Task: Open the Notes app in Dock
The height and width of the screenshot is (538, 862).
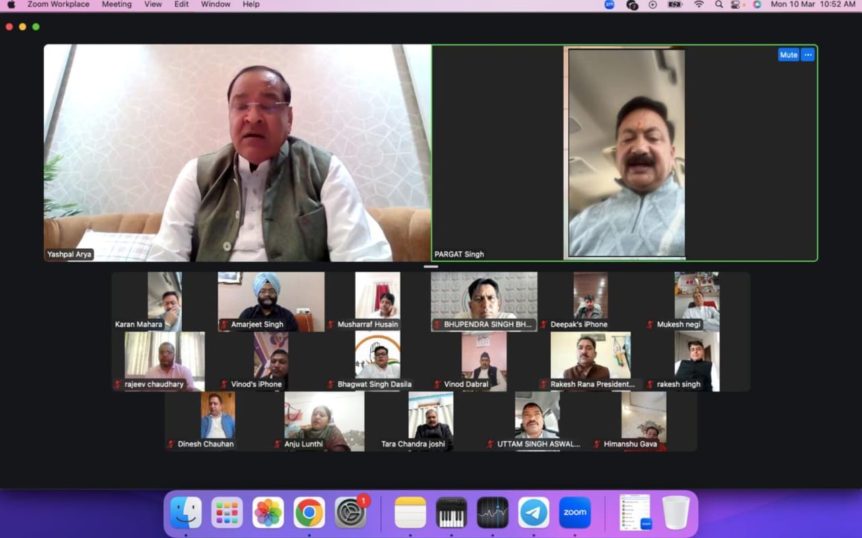Action: [410, 512]
